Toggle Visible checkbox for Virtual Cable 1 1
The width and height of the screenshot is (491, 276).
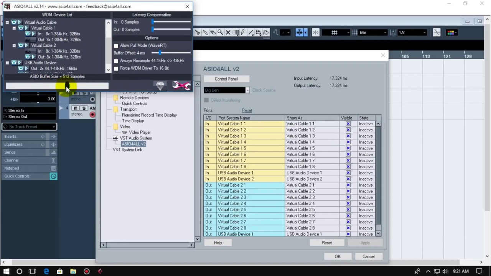click(348, 124)
